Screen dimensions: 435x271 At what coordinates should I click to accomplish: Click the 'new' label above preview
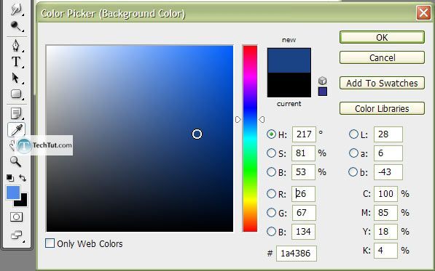click(289, 40)
